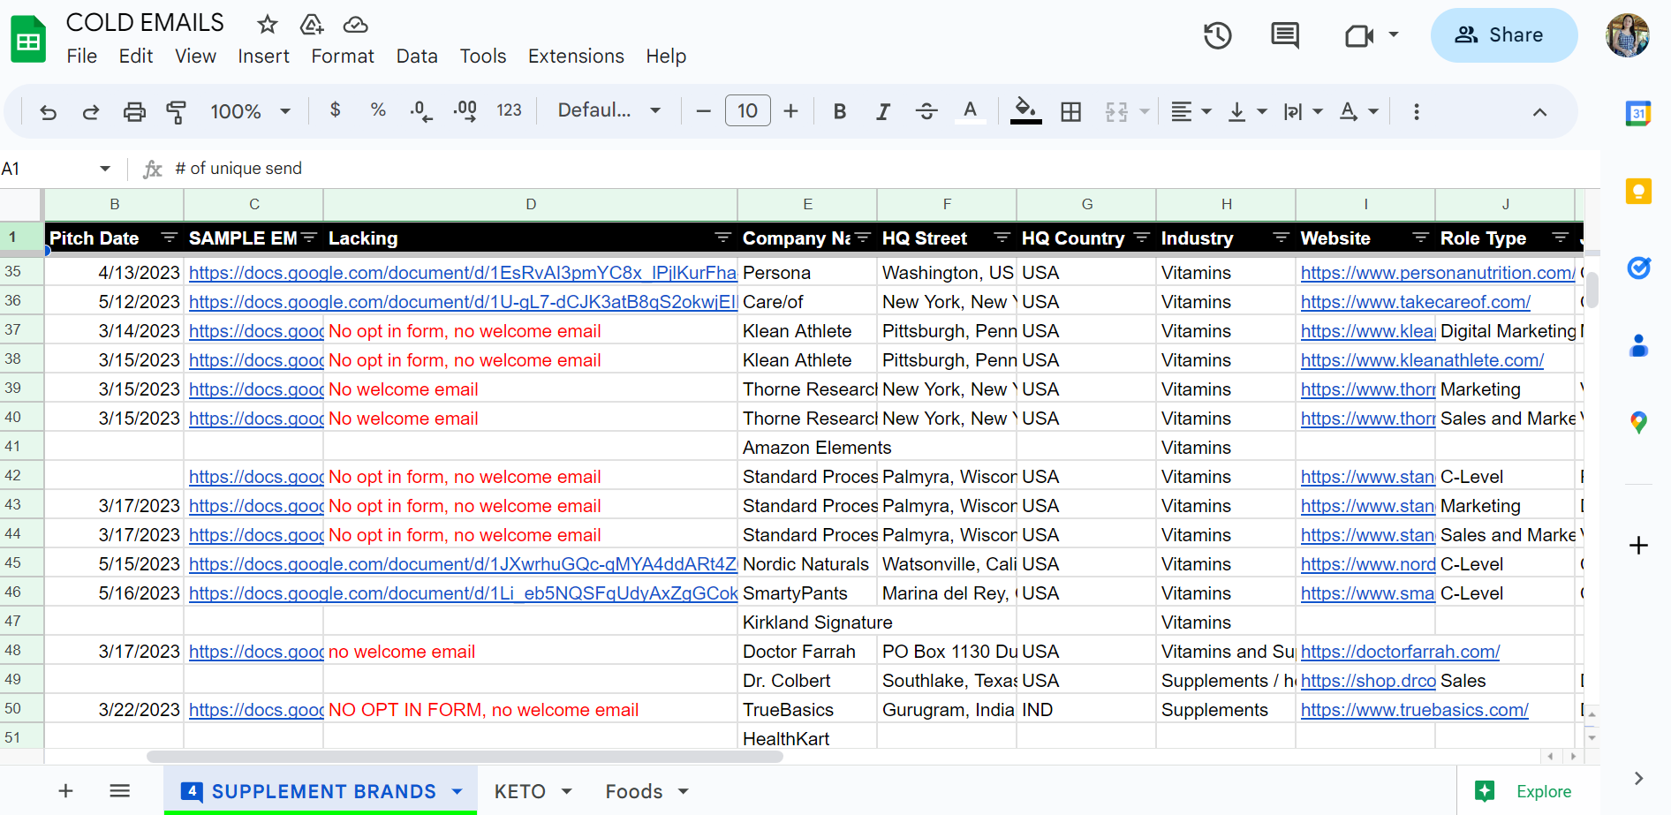Toggle bold formatting

pos(840,112)
